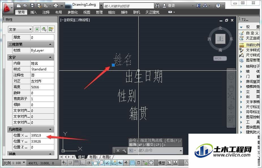Screen dimensions: 262x168
Task: Toggle Transparency display in status bar
Action: click(132, 163)
